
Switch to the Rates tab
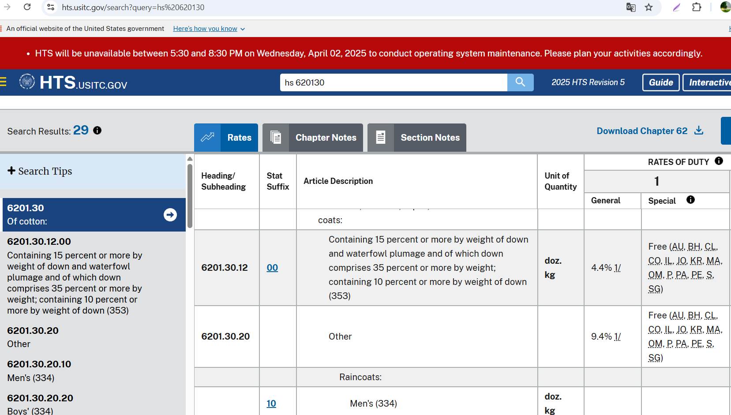click(x=226, y=138)
